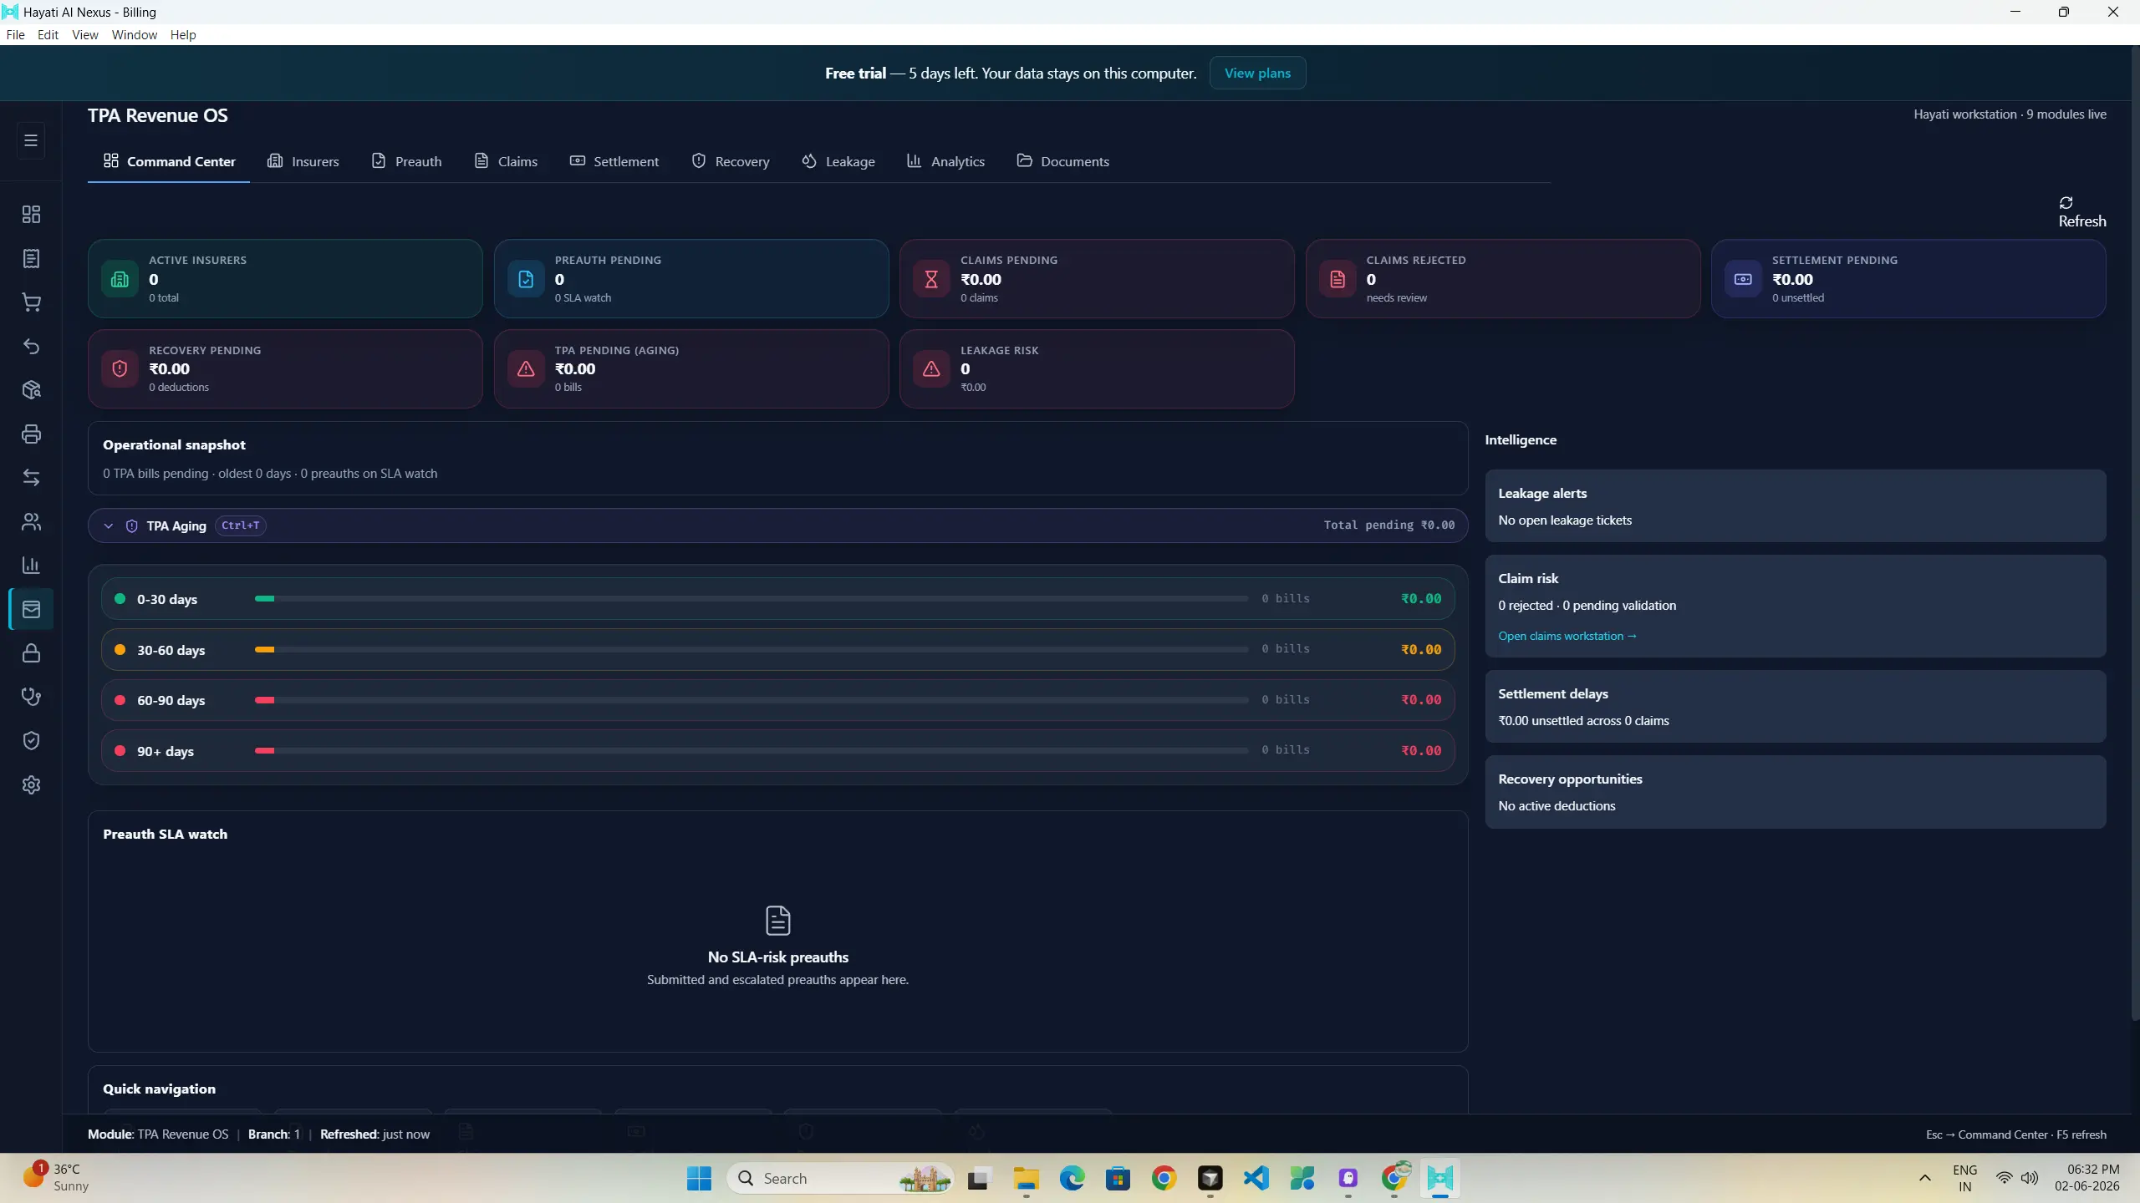
Task: Click 'Branch: 1' in status bar
Action: click(273, 1134)
